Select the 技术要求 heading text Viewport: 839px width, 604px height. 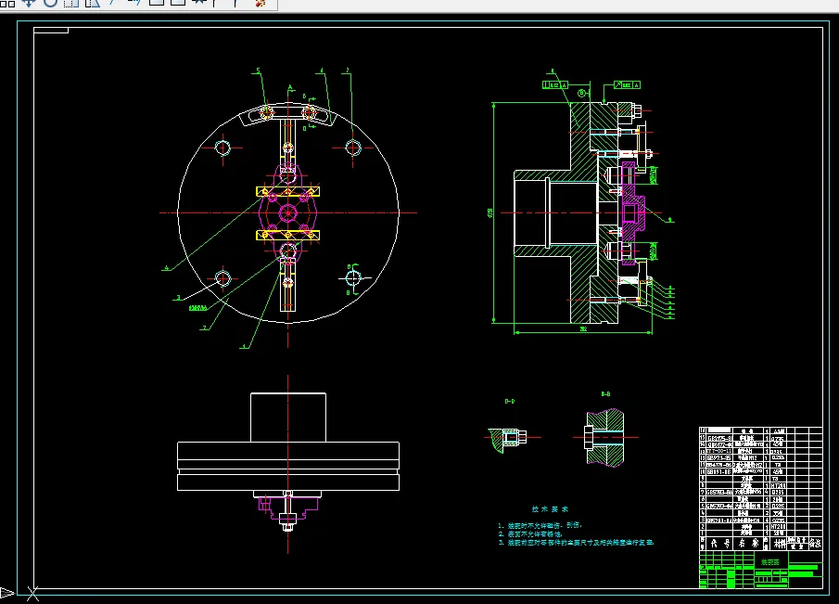coord(550,509)
